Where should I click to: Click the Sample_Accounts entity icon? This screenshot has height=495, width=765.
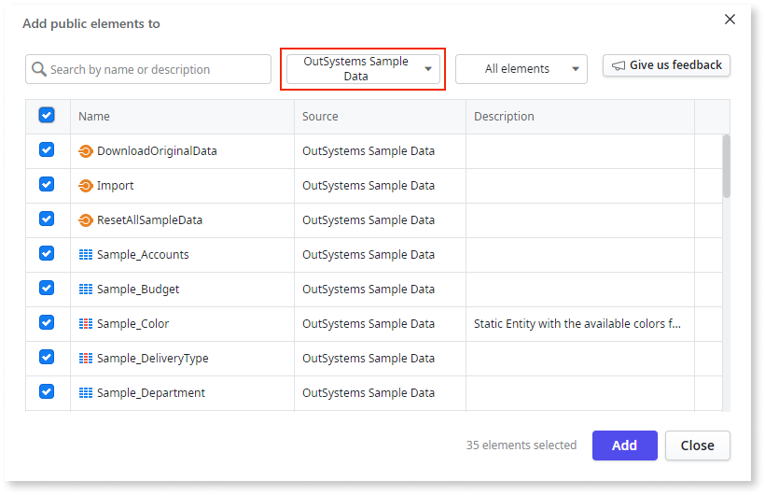click(86, 255)
